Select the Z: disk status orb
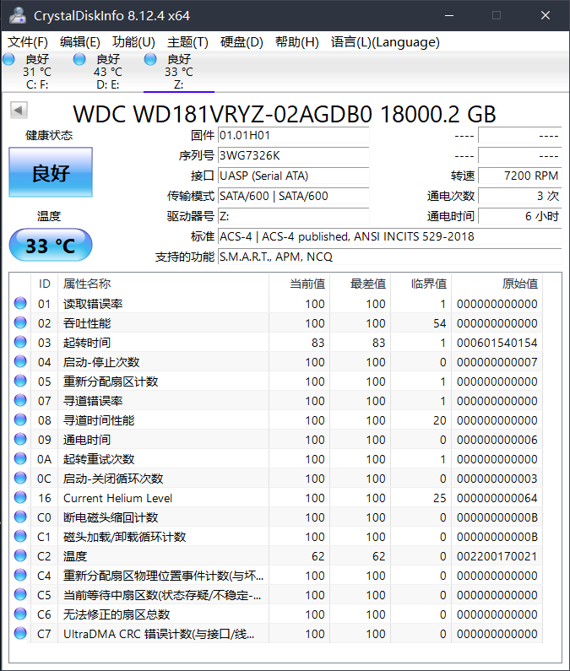The height and width of the screenshot is (671, 570). [150, 59]
